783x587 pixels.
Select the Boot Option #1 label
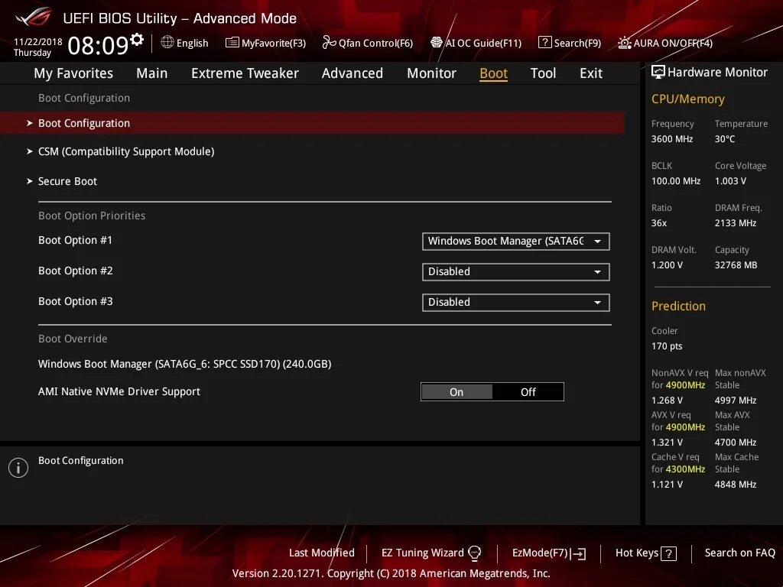click(76, 240)
